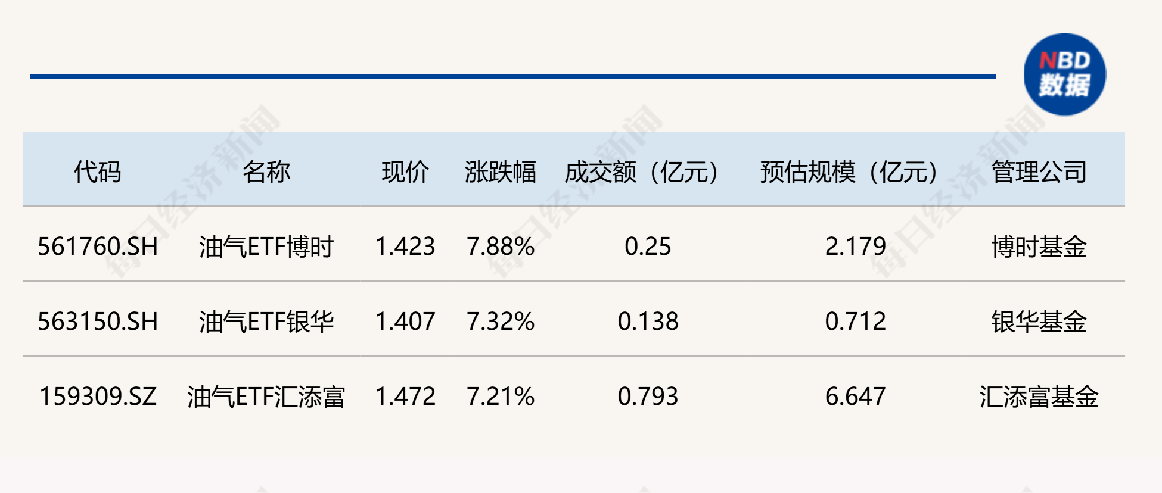Click the 现价 column header
The image size is (1162, 493).
pyautogui.click(x=405, y=172)
